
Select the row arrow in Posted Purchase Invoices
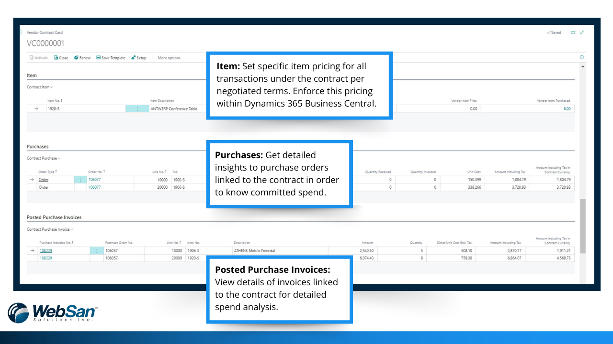[32, 250]
